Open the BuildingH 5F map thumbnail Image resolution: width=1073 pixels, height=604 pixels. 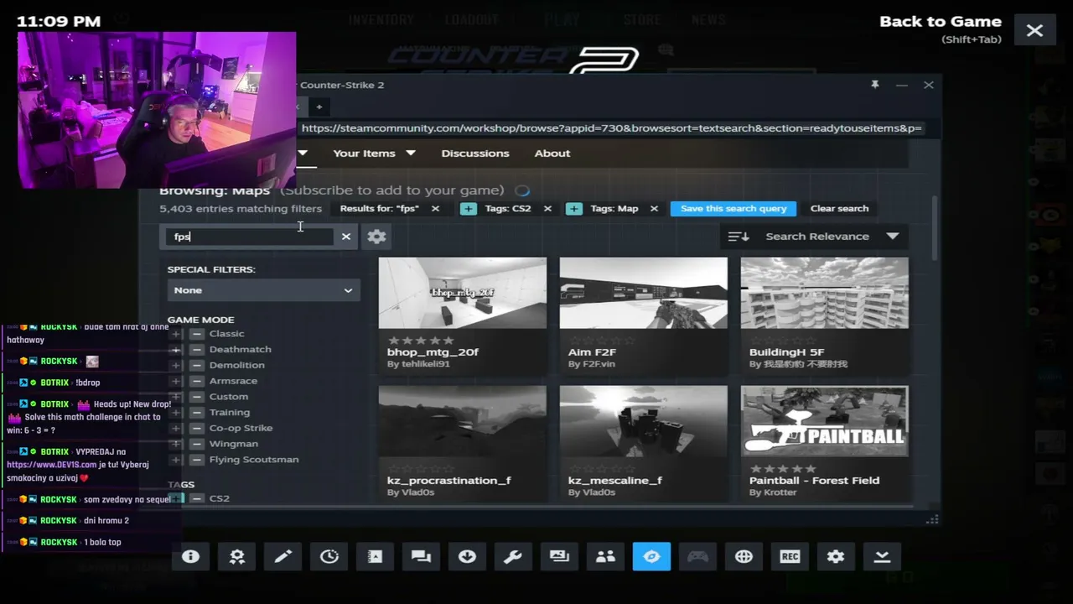point(825,293)
